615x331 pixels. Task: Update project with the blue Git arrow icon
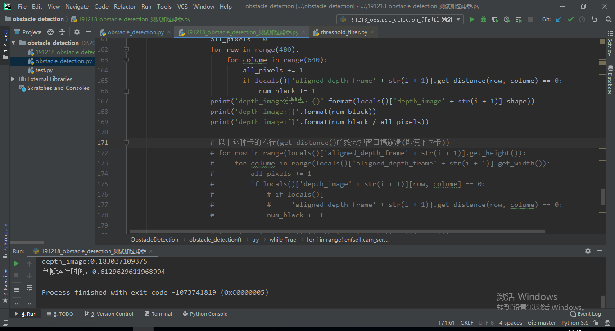pos(559,19)
